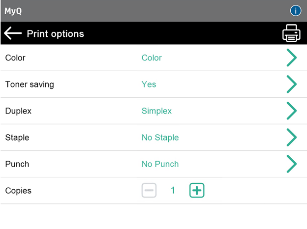Increase copies with the plus button
Screen dimensions: 307x229
(197, 190)
